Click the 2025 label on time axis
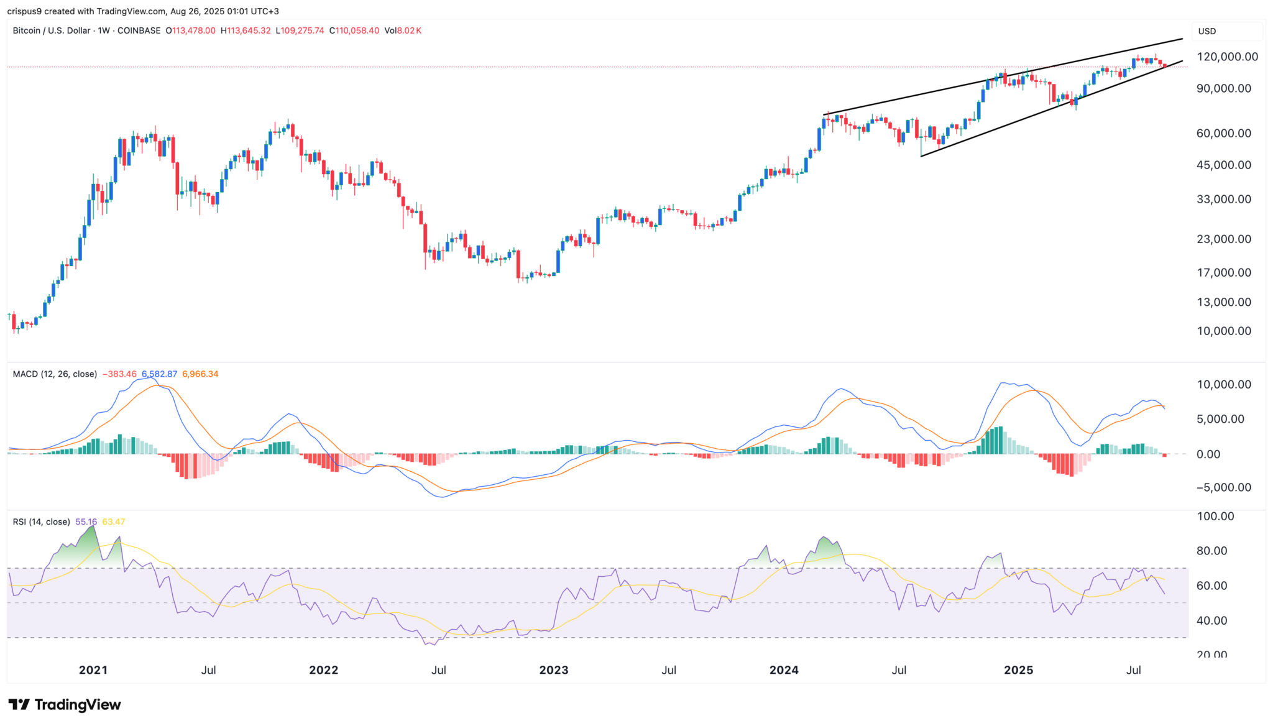 tap(1018, 670)
